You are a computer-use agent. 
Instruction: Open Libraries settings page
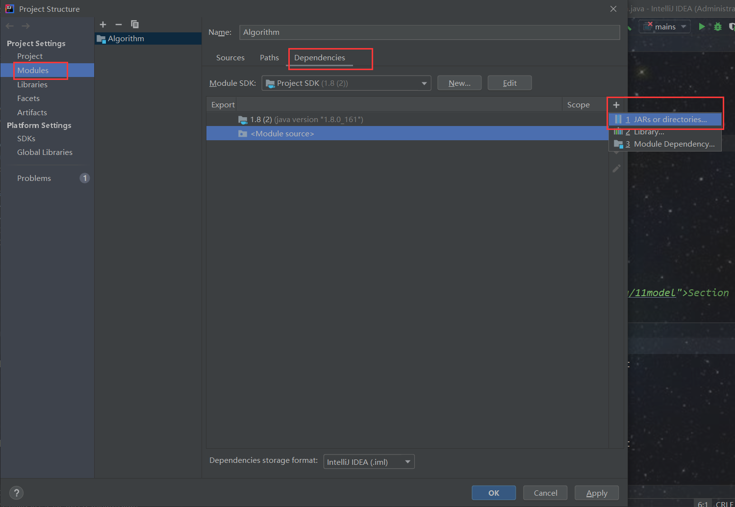pos(32,84)
